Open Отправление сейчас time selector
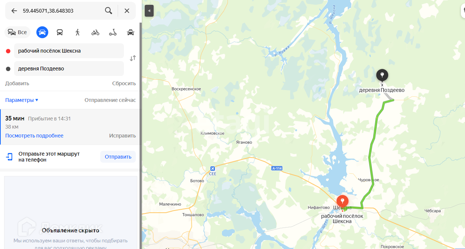 click(110, 100)
